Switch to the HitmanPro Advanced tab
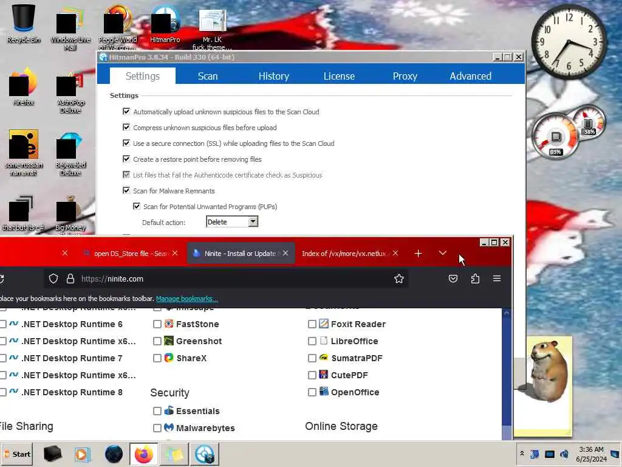This screenshot has height=467, width=622. point(471,76)
